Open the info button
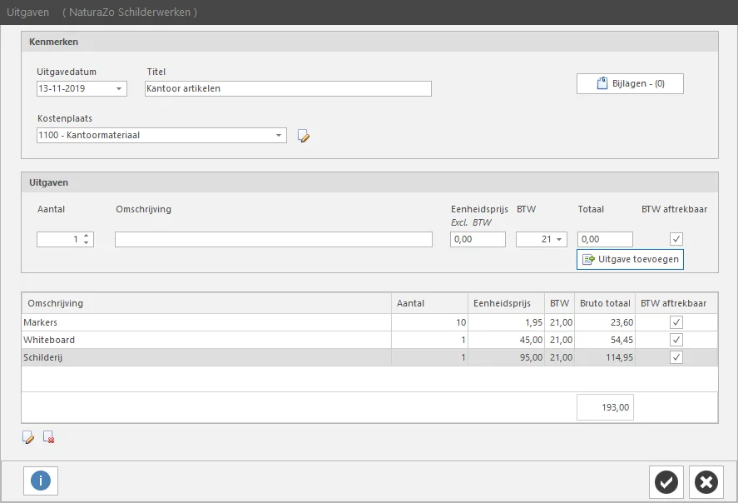Image resolution: width=738 pixels, height=503 pixels. (x=41, y=481)
